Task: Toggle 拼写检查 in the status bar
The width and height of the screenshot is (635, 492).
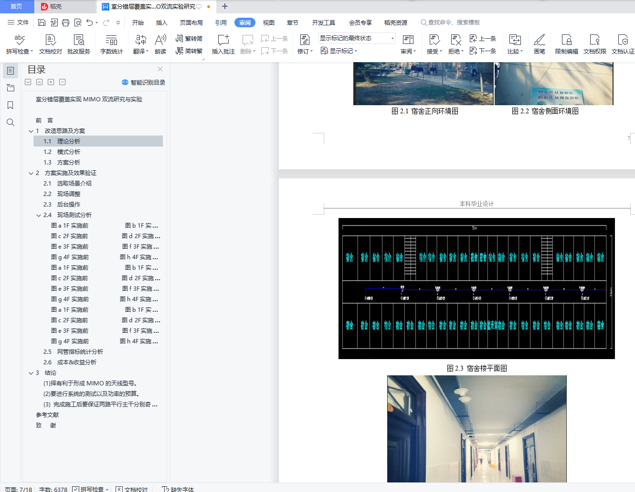Action: [91, 489]
